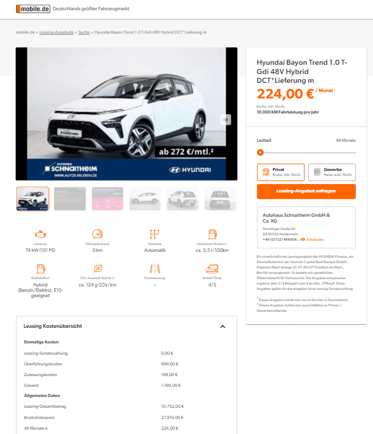Select the Privat brutto option
This screenshot has width=373, height=434.
coord(281,172)
